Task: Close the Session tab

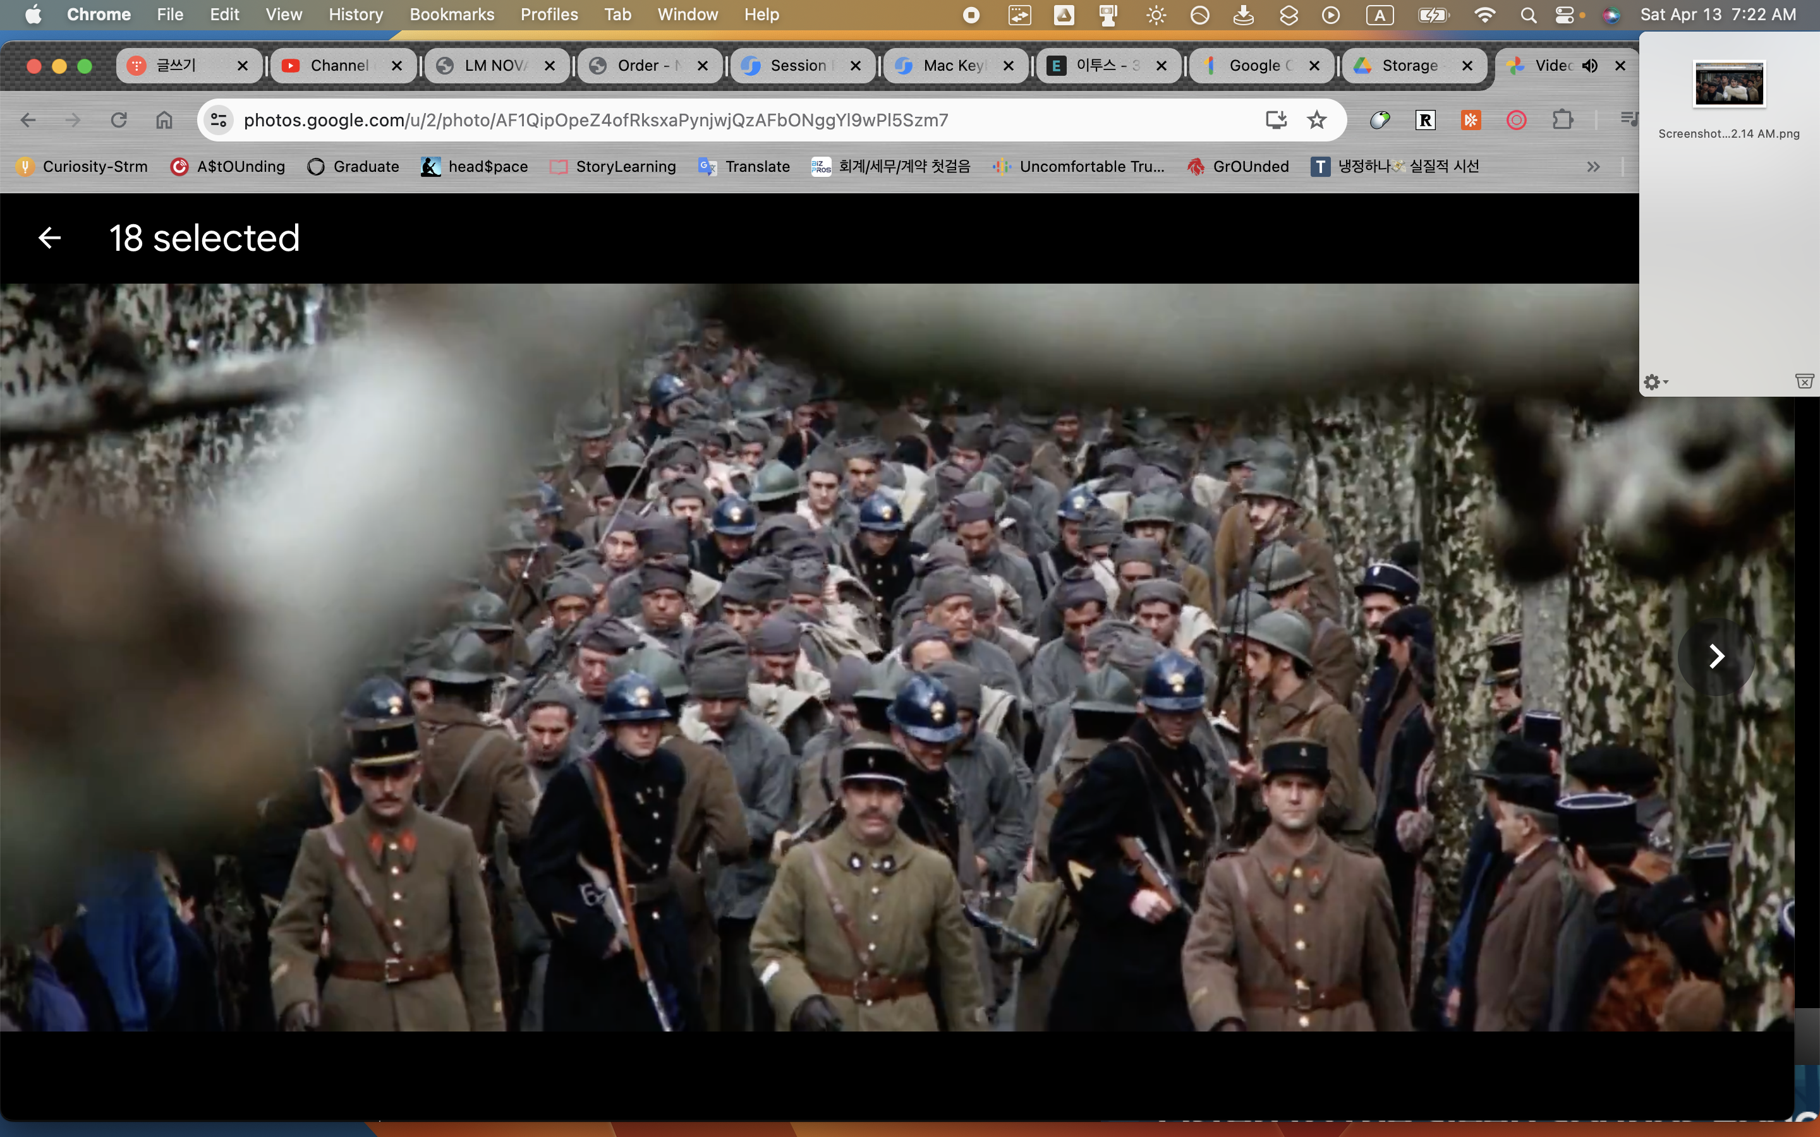Action: tap(855, 66)
